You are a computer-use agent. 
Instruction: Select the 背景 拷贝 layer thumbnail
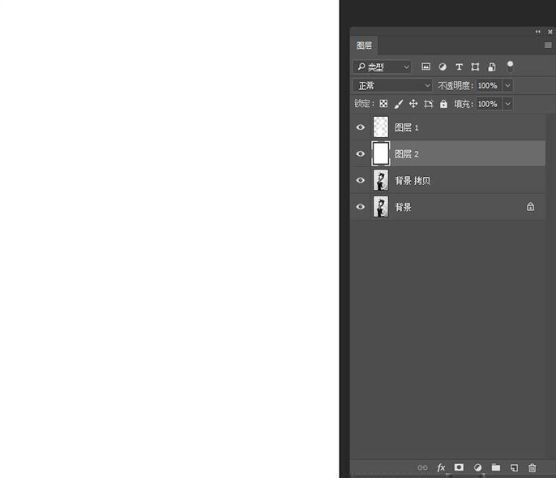click(381, 180)
